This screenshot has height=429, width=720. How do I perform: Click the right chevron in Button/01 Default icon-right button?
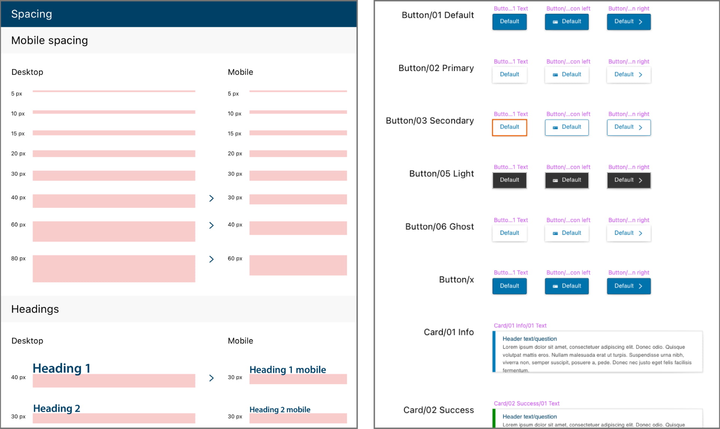click(x=641, y=22)
